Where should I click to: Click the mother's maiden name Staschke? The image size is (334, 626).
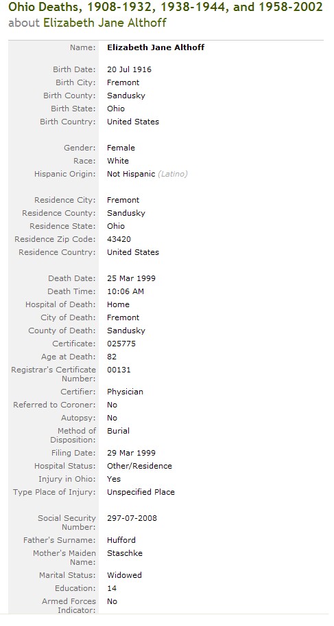click(125, 554)
